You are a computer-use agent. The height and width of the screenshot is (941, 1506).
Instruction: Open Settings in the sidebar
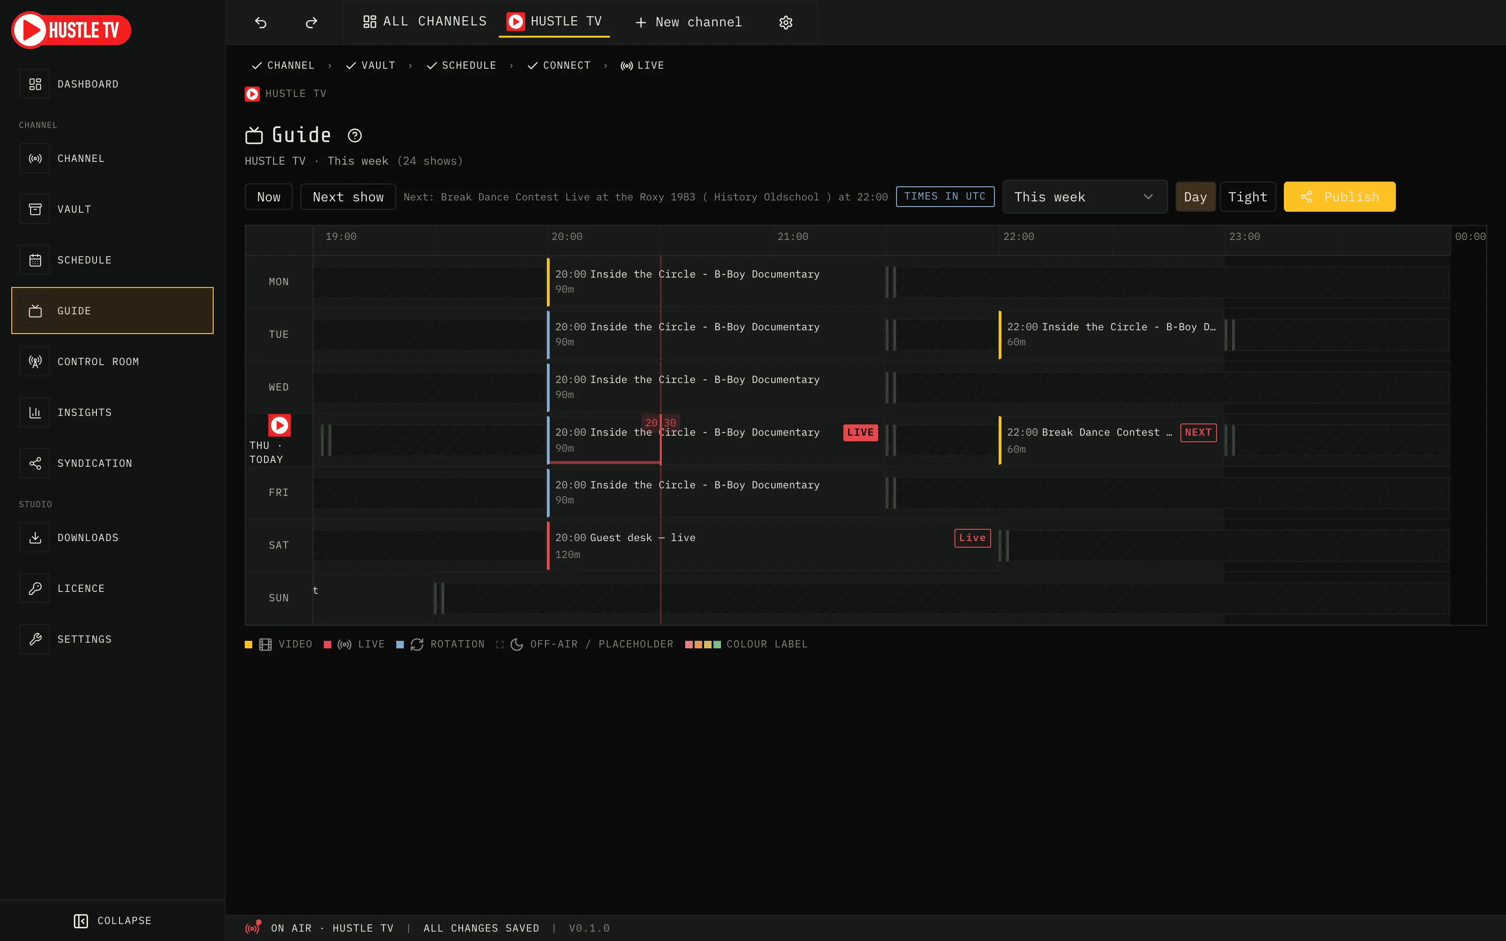click(112, 639)
